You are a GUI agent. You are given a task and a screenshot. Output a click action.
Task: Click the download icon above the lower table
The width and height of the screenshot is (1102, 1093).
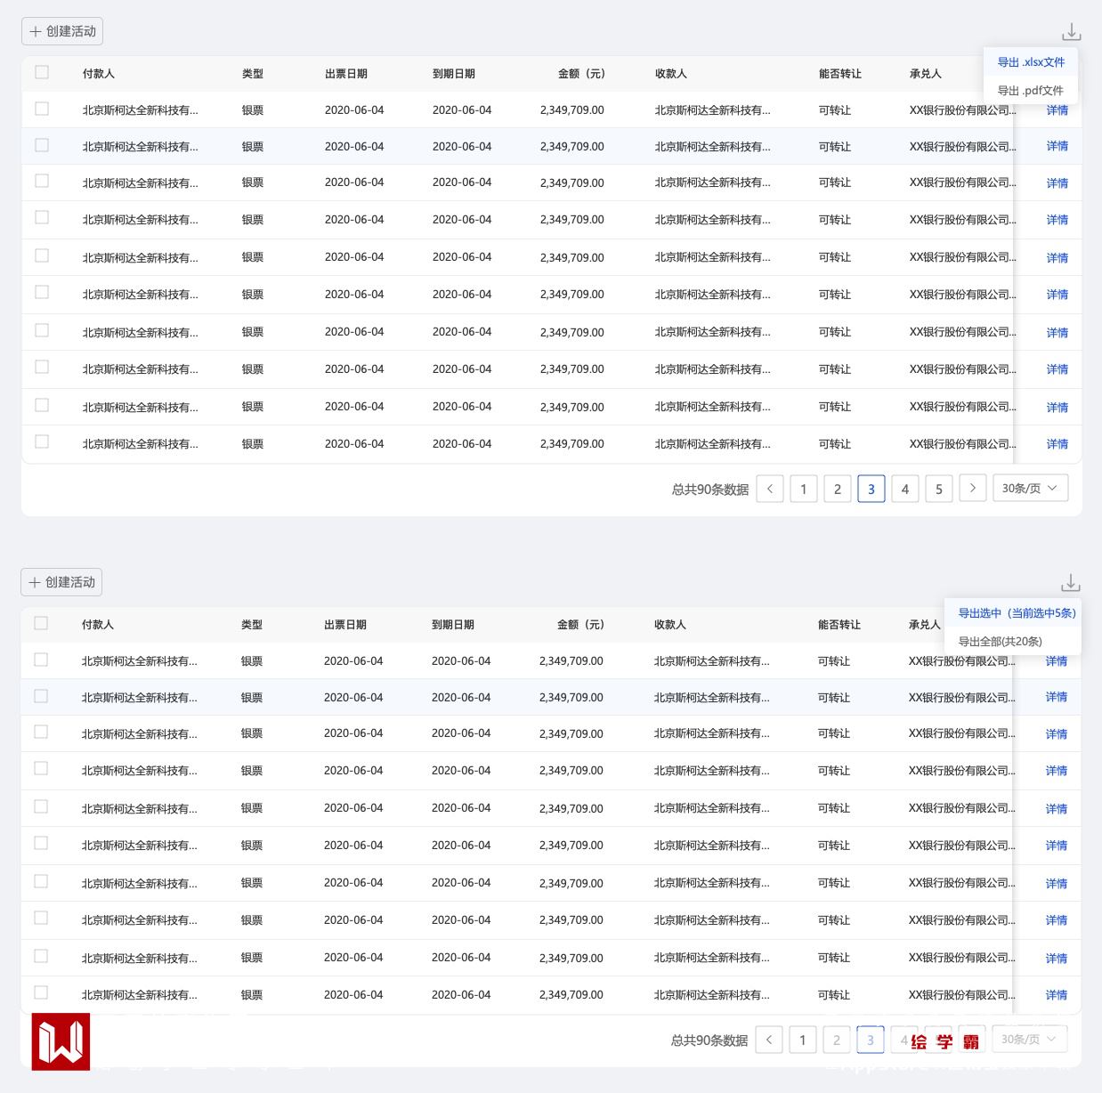pyautogui.click(x=1070, y=583)
